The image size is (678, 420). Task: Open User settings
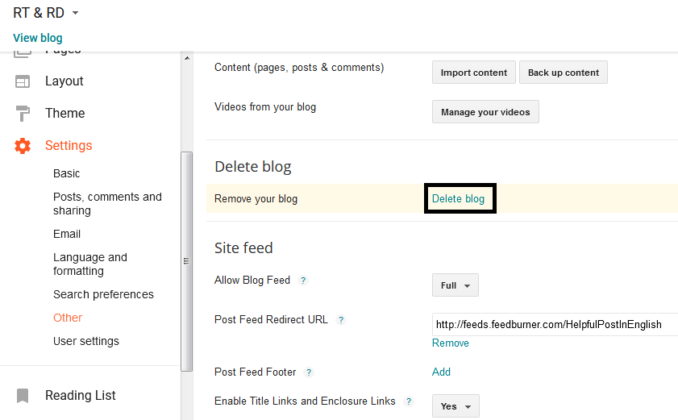point(86,341)
